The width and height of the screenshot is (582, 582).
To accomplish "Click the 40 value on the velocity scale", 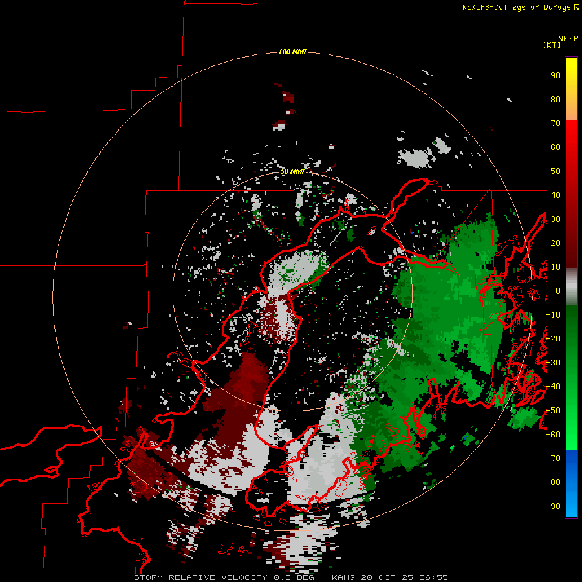I will [555, 195].
